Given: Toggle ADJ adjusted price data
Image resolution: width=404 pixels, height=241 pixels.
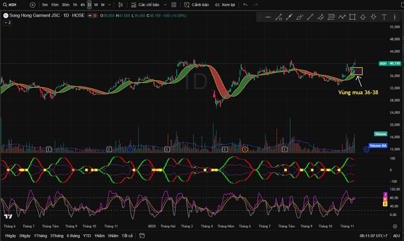Looking at the screenshot, I should (x=396, y=236).
